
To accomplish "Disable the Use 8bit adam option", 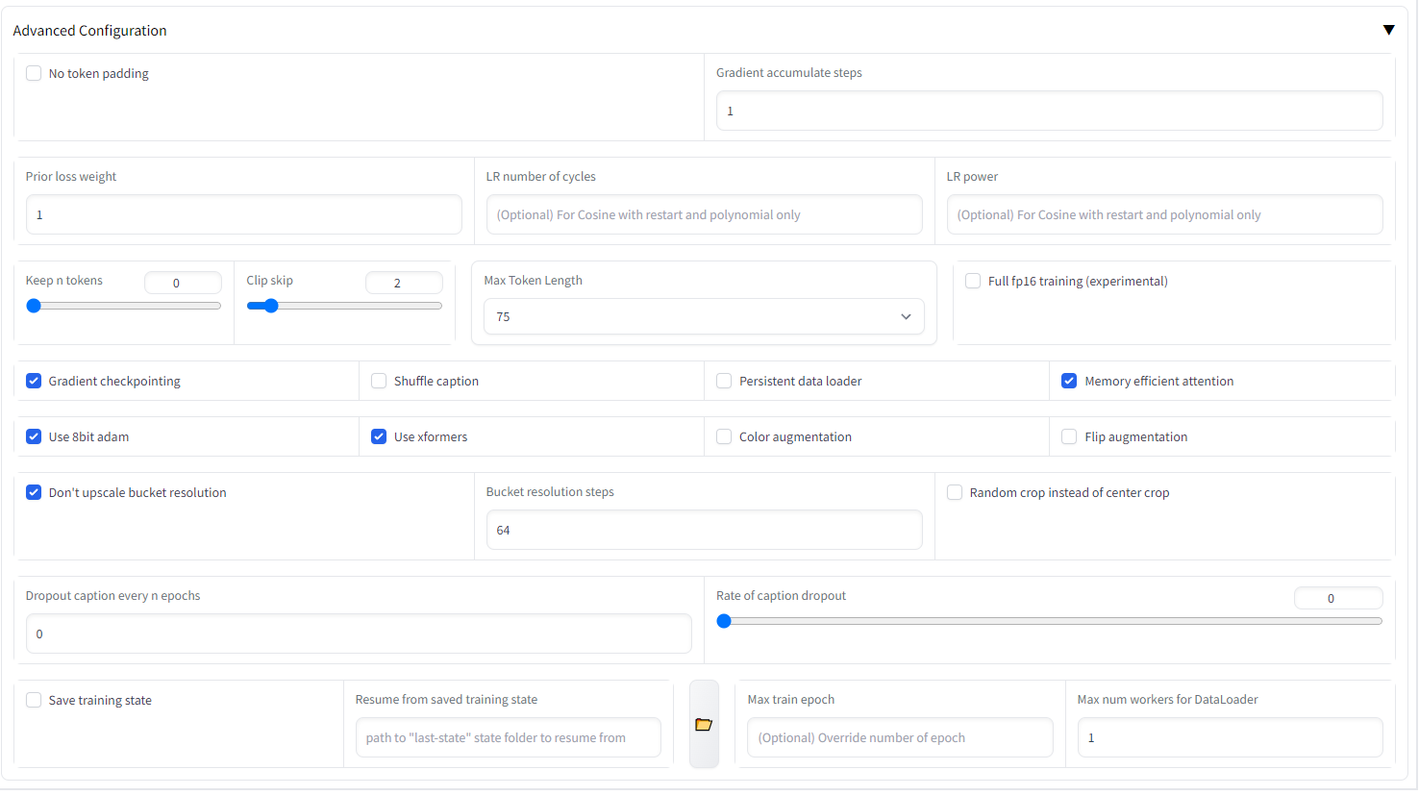I will click(x=34, y=436).
